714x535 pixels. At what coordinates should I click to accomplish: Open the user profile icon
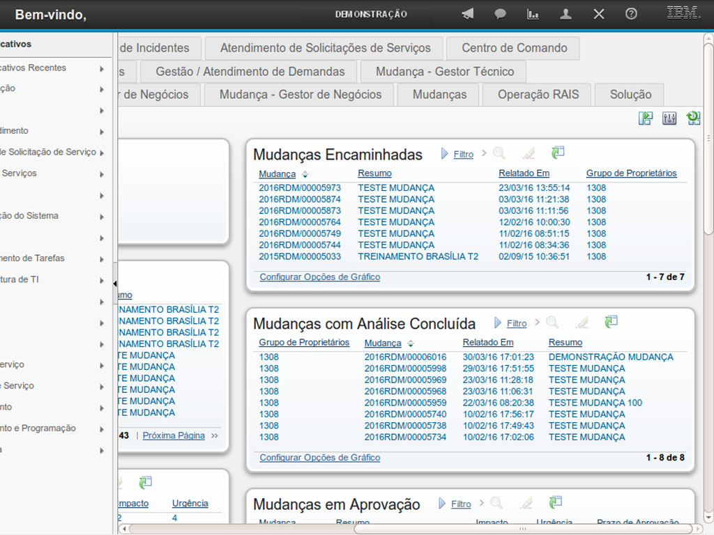click(x=566, y=14)
